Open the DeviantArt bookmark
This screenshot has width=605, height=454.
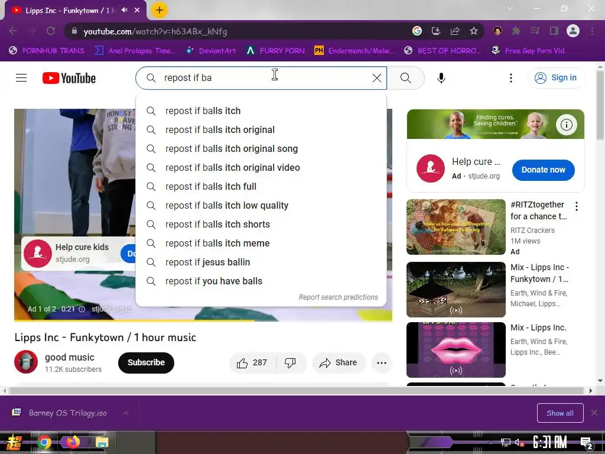(211, 51)
